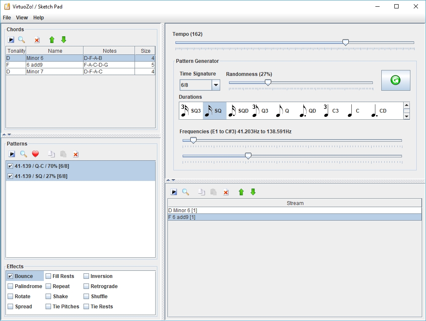Uncheck the 41-139 / SQ / 27% pattern
Screen dimensions: 426x321
[x=11, y=176]
